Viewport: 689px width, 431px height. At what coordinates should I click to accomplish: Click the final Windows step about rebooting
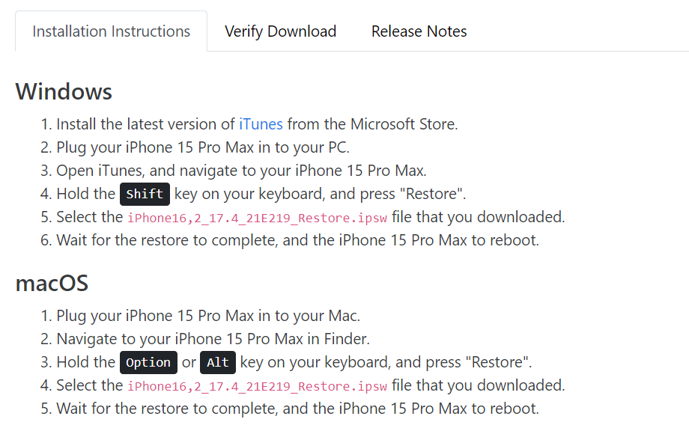[x=297, y=241]
